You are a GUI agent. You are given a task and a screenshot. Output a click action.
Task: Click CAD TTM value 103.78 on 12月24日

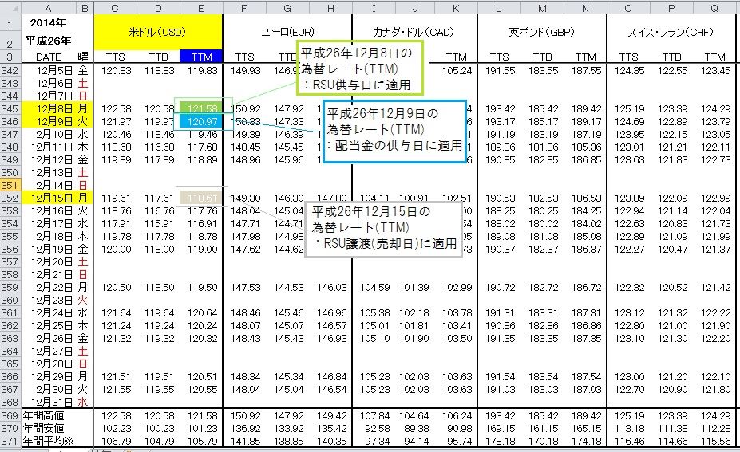[457, 312]
